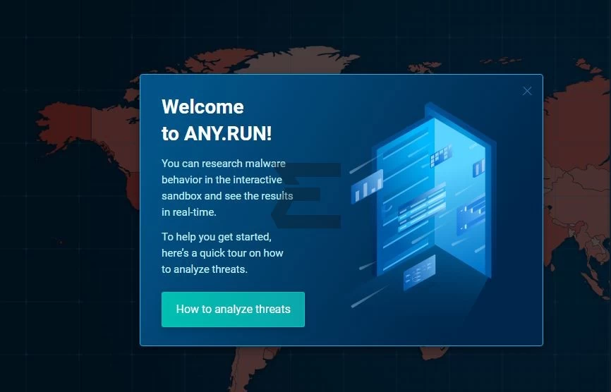The image size is (611, 392).
Task: Click the How to analyze threats button
Action: tap(233, 309)
